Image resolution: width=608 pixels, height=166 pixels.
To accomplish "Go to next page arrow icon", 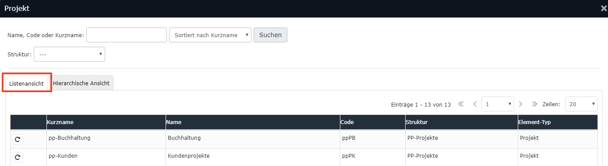I will [520, 104].
